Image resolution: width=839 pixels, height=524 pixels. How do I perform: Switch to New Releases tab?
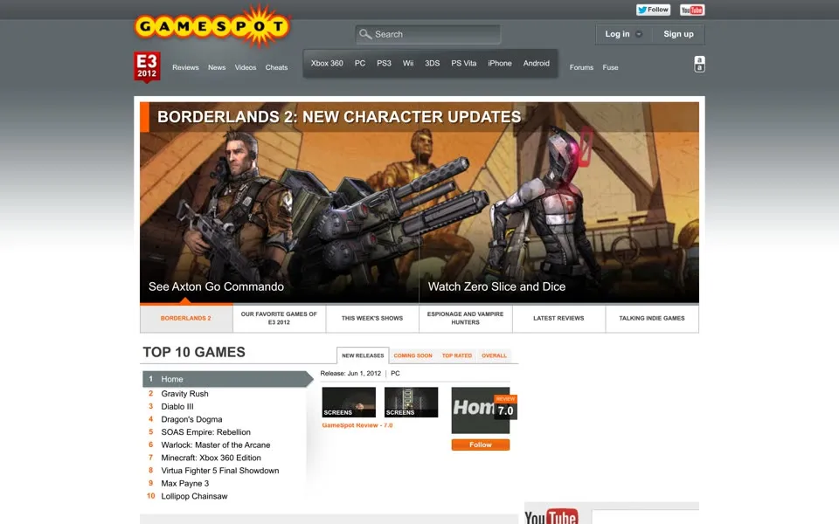363,355
